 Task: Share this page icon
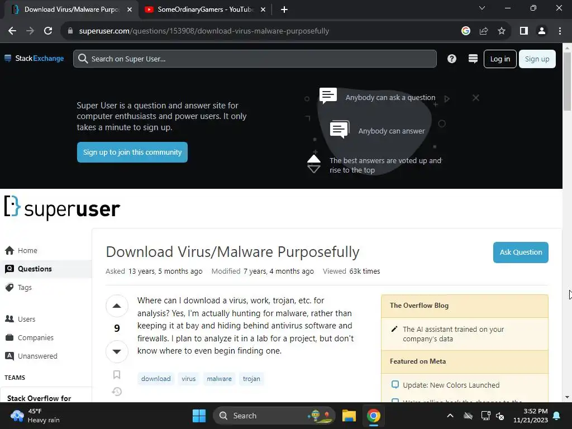click(484, 31)
